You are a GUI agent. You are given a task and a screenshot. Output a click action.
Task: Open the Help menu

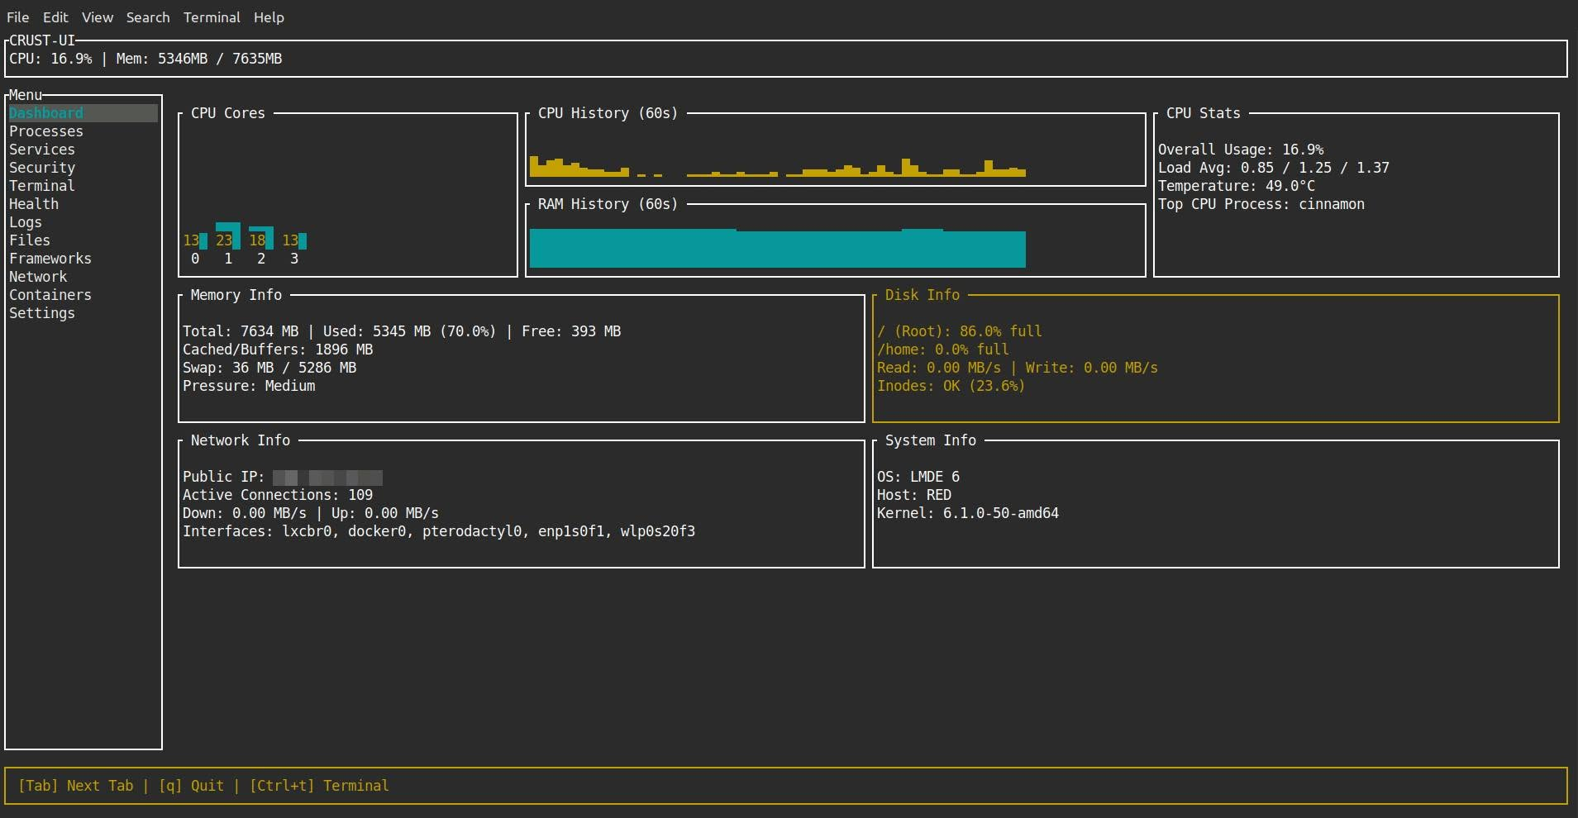tap(269, 17)
